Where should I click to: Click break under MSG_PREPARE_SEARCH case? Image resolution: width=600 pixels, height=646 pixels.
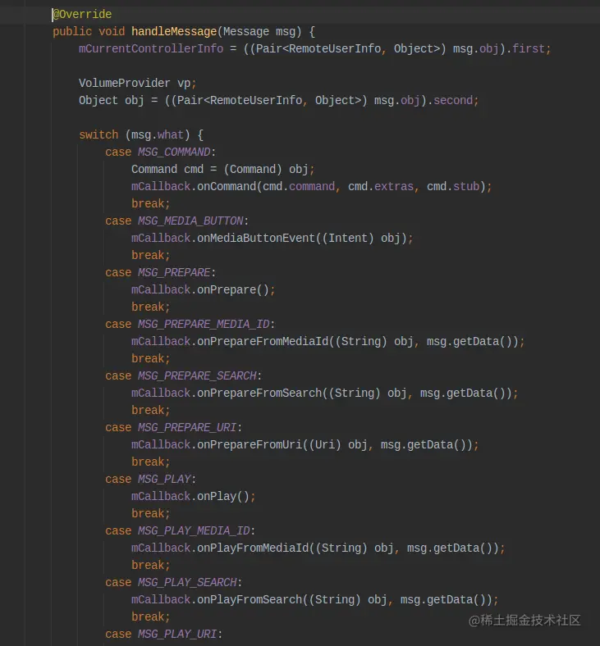tap(150, 411)
